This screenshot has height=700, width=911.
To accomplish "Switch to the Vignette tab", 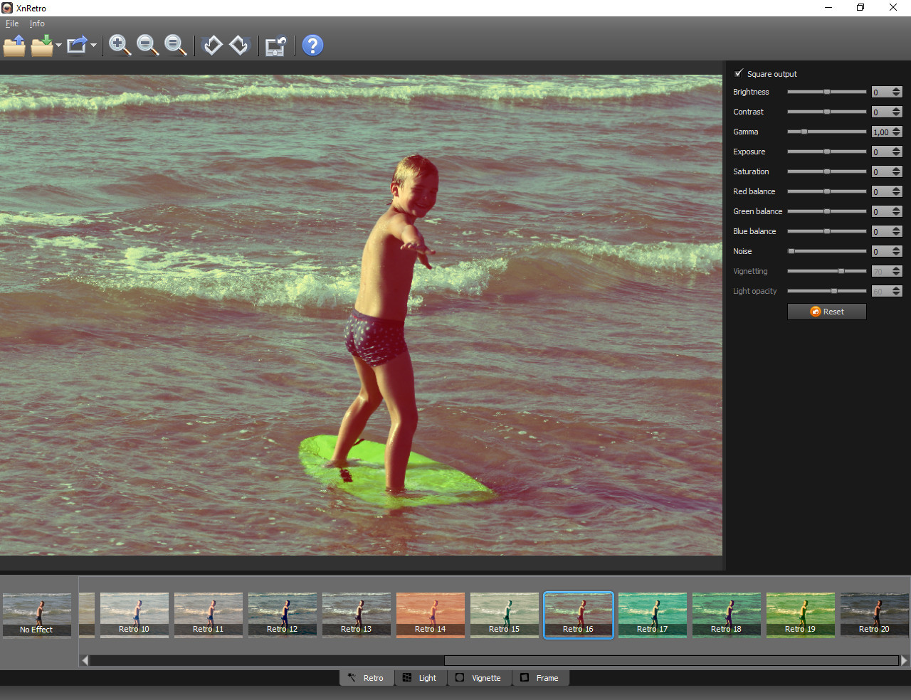I will (x=479, y=678).
